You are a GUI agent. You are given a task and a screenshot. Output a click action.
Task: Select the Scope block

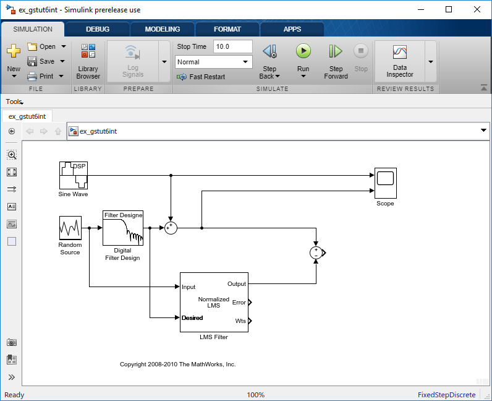coord(386,183)
